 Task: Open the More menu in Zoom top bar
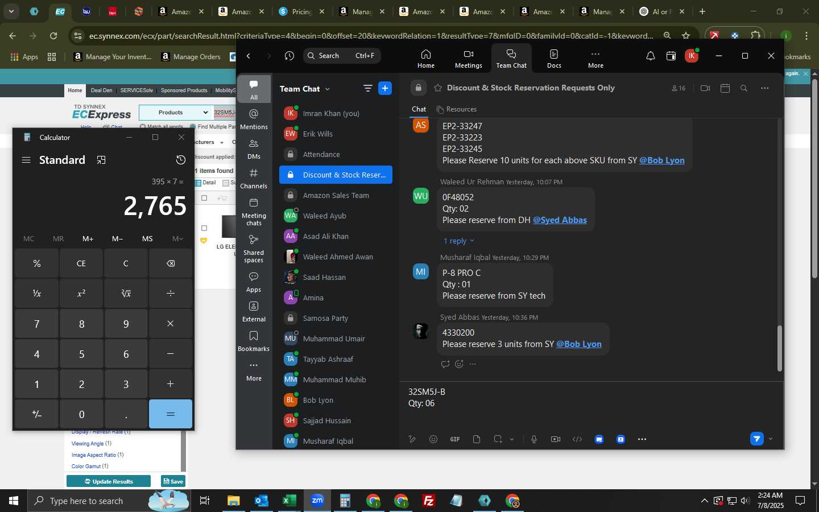point(595,59)
